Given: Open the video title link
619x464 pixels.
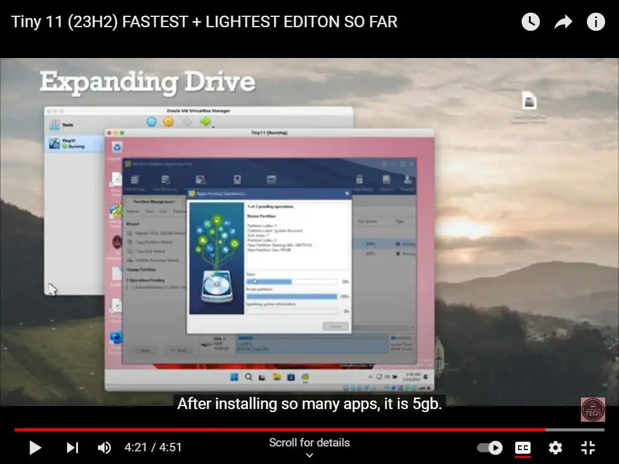Looking at the screenshot, I should (x=204, y=22).
